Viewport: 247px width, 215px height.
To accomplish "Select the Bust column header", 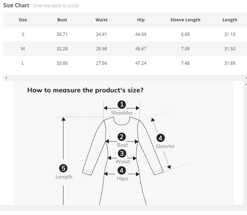I will point(62,20).
